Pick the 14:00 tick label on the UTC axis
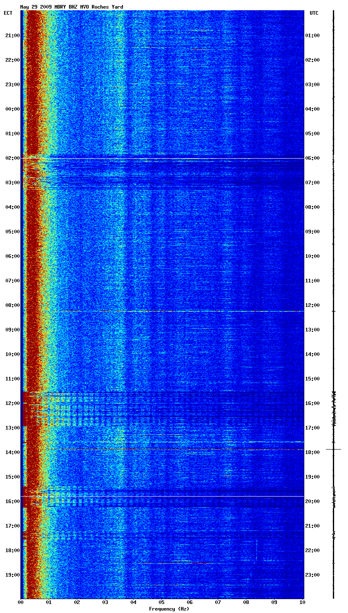This screenshot has width=348, height=613. click(313, 354)
